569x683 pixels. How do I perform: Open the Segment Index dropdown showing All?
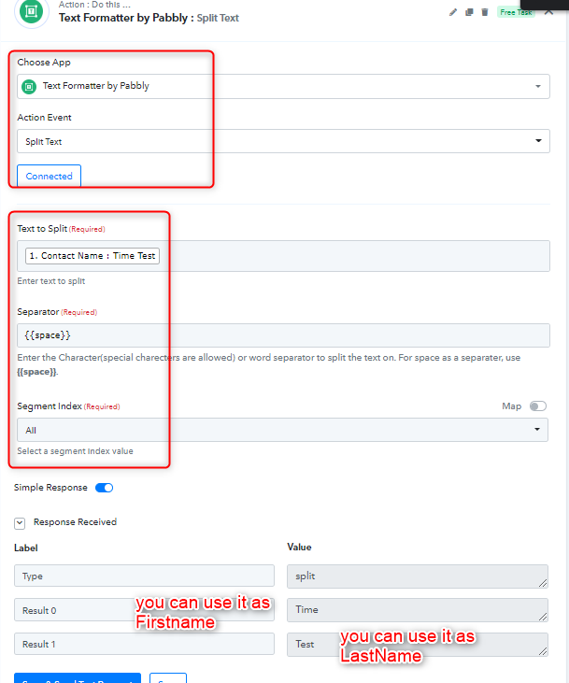(x=282, y=430)
